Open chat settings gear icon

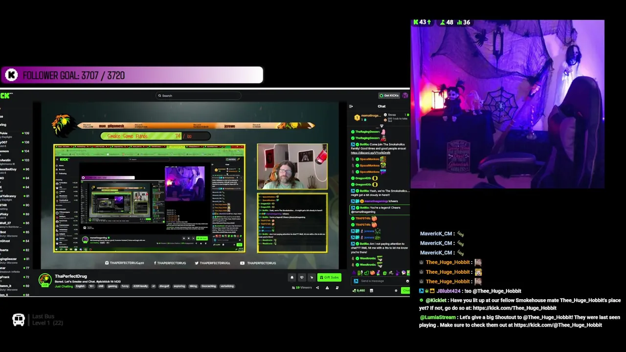[x=396, y=290]
